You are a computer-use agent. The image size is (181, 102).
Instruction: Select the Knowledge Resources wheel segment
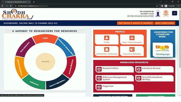pyautogui.click(x=70, y=67)
